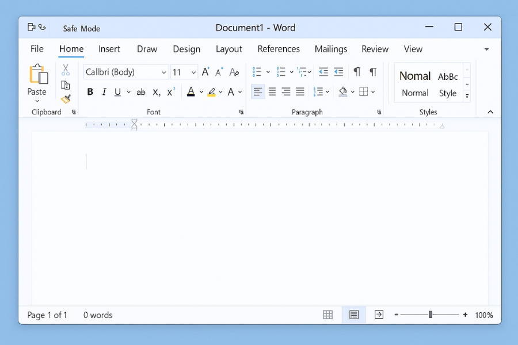Open the File menu

36,49
